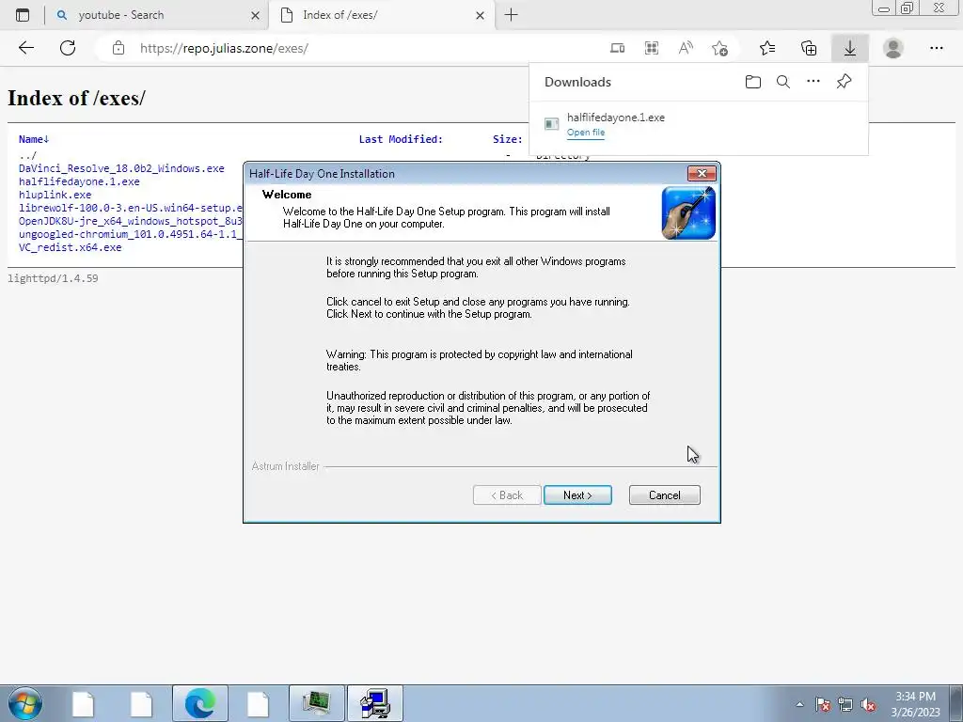This screenshot has height=722, width=963.
Task: Click the halflifedayone.1.exe download file icon
Action: tap(551, 124)
